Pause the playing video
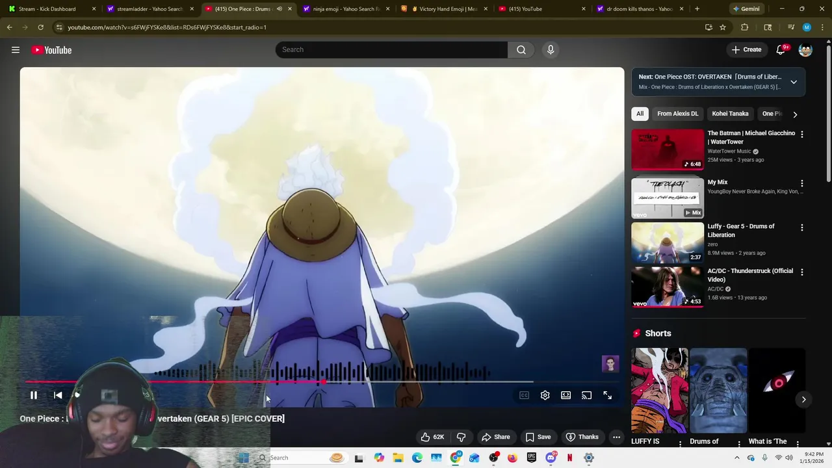Image resolution: width=832 pixels, height=468 pixels. [x=34, y=395]
